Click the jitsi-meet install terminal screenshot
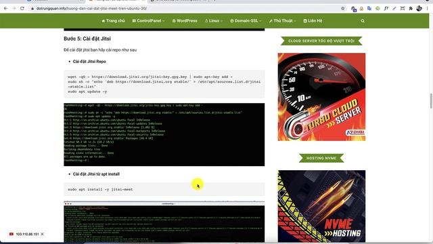 [x=164, y=222]
